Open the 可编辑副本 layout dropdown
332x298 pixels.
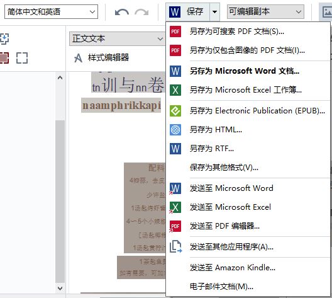click(x=265, y=12)
